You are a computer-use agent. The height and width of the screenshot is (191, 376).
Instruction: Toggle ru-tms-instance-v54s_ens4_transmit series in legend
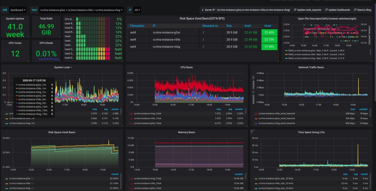pyautogui.click(x=277, y=114)
